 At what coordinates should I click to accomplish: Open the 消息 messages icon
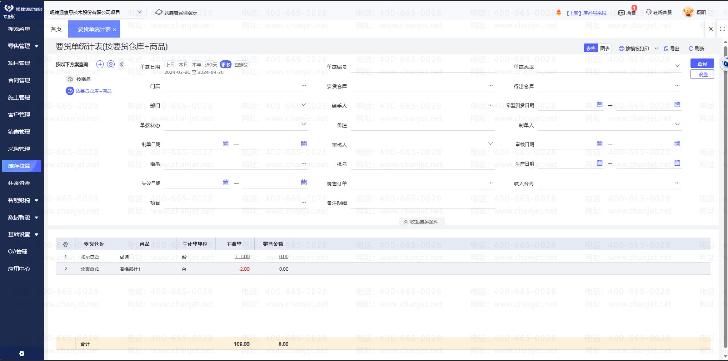point(627,13)
